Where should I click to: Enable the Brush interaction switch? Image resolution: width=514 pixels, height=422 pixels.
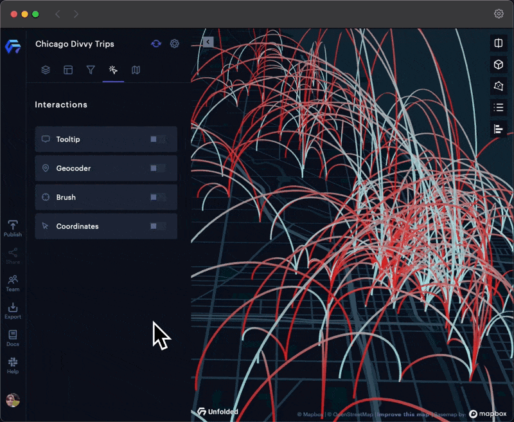point(157,197)
